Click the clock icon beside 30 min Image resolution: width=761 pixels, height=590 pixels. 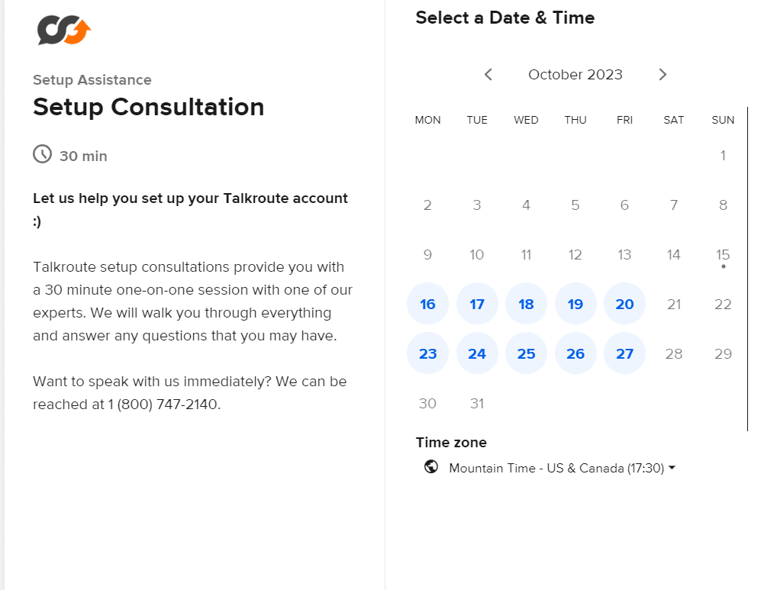[44, 155]
